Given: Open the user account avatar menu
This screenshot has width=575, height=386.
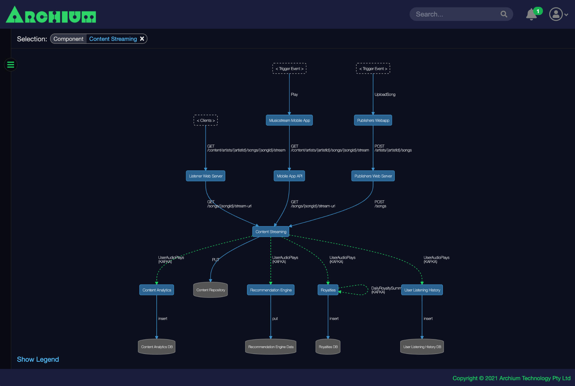Looking at the screenshot, I should pos(559,14).
